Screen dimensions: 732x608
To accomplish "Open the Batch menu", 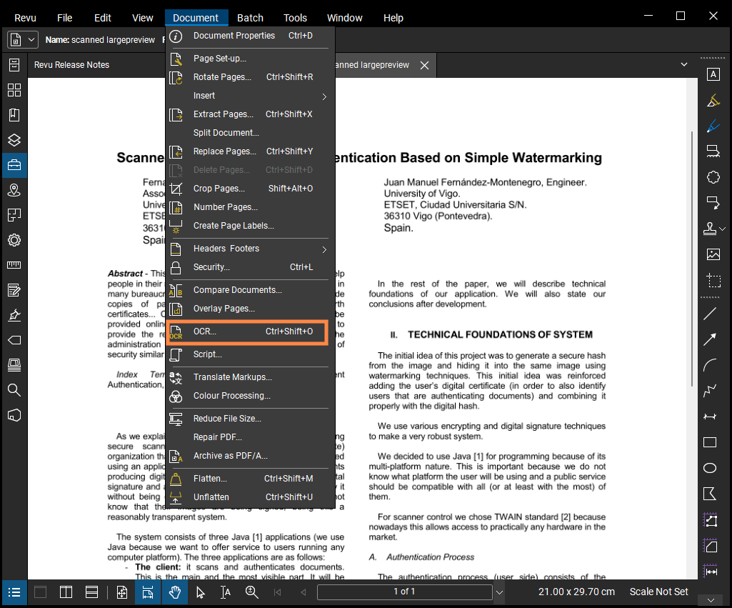I will point(250,18).
